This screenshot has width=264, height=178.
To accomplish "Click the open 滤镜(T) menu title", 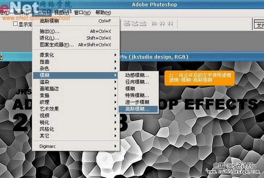I will click(x=41, y=12).
